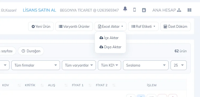Open the Raf Etiketi dropdown
This screenshot has height=97, width=200.
coord(143,26)
